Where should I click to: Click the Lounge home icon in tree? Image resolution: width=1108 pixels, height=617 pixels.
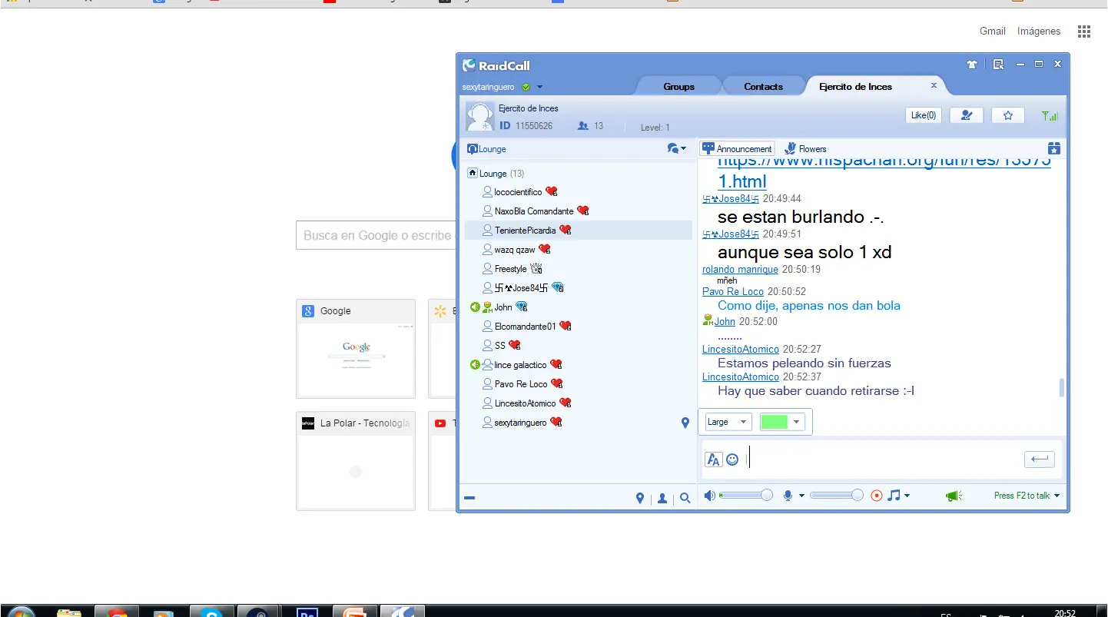coord(473,173)
